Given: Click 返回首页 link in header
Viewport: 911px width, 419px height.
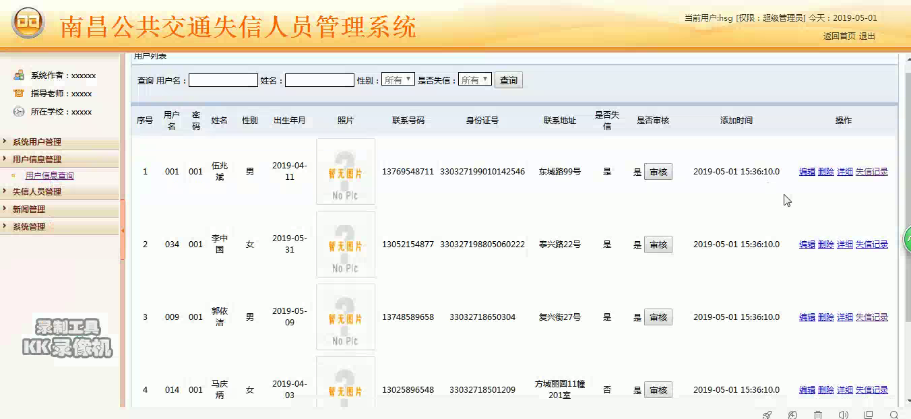Looking at the screenshot, I should (839, 36).
